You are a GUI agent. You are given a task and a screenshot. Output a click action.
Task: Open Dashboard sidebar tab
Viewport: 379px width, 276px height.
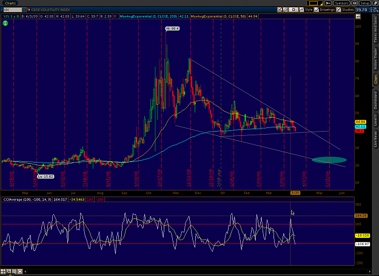tap(375, 100)
